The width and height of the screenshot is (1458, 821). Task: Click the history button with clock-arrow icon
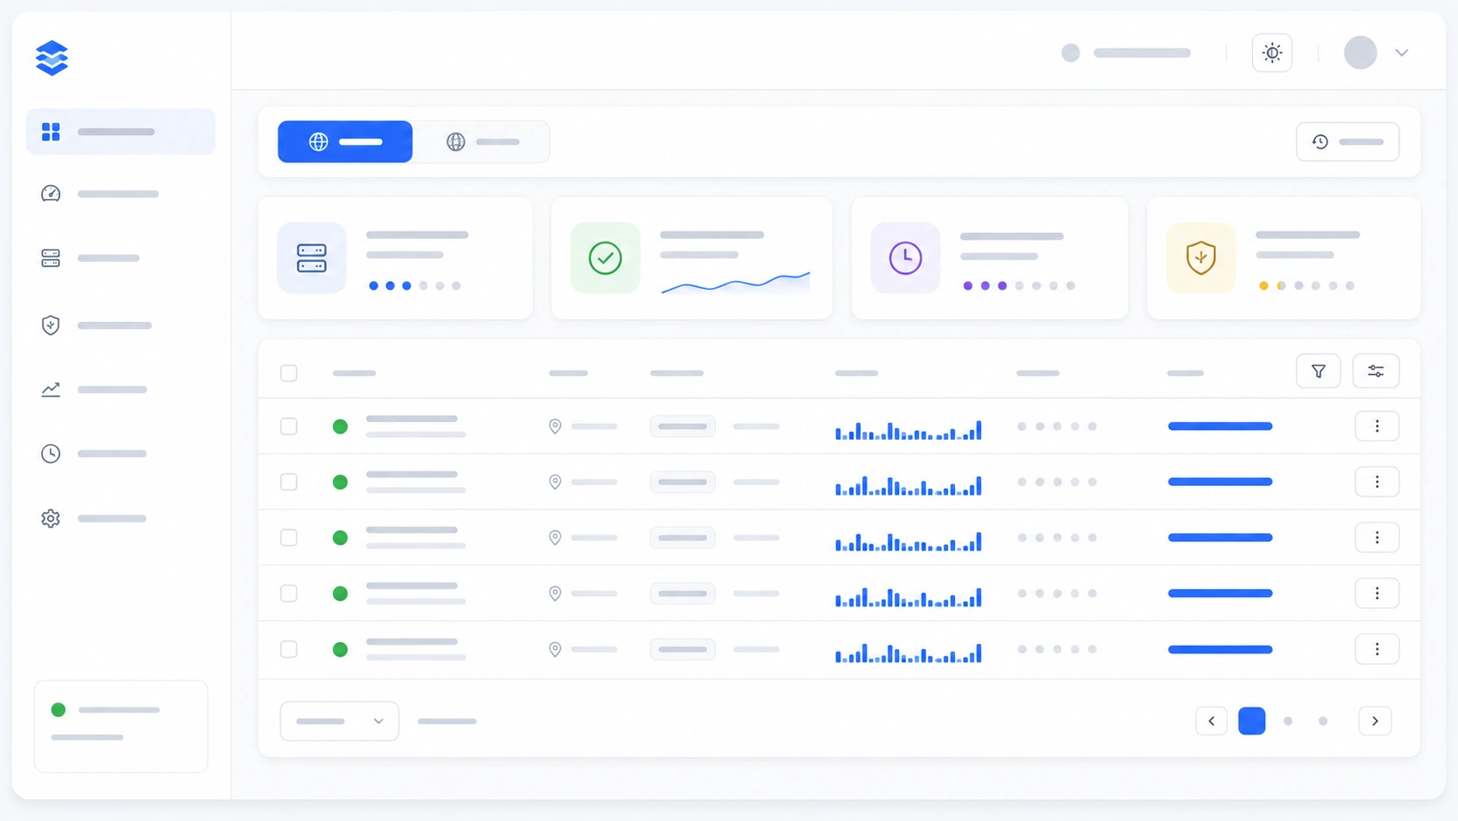click(1347, 141)
